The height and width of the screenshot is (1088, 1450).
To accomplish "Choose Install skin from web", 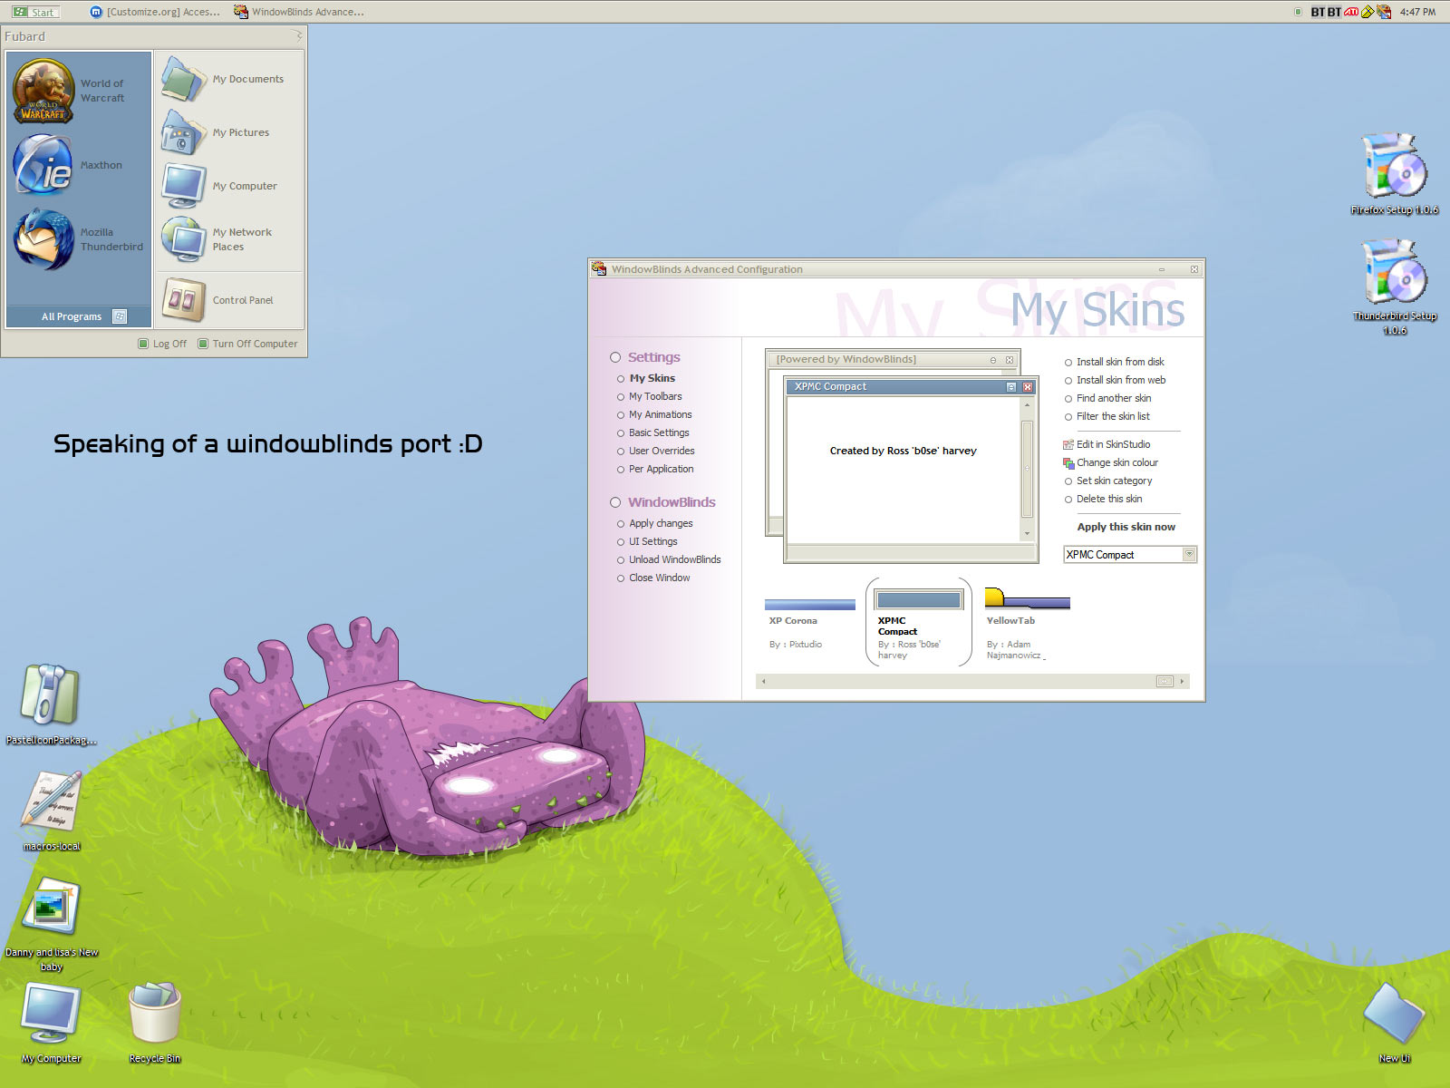I will (1121, 380).
